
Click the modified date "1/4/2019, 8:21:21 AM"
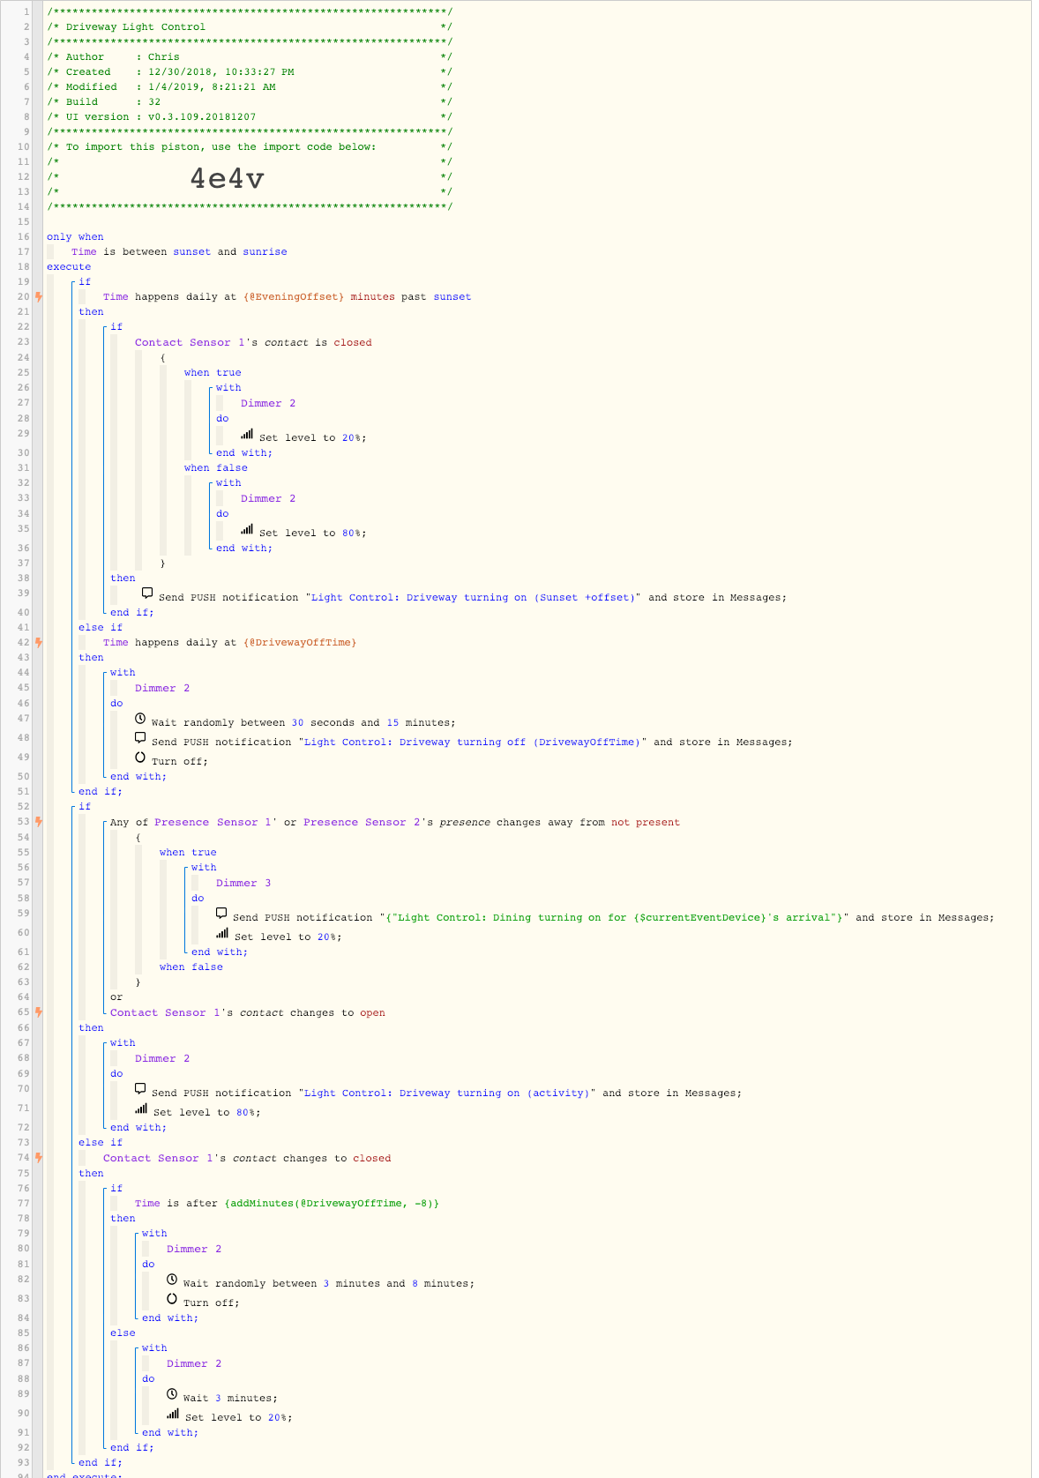[212, 87]
